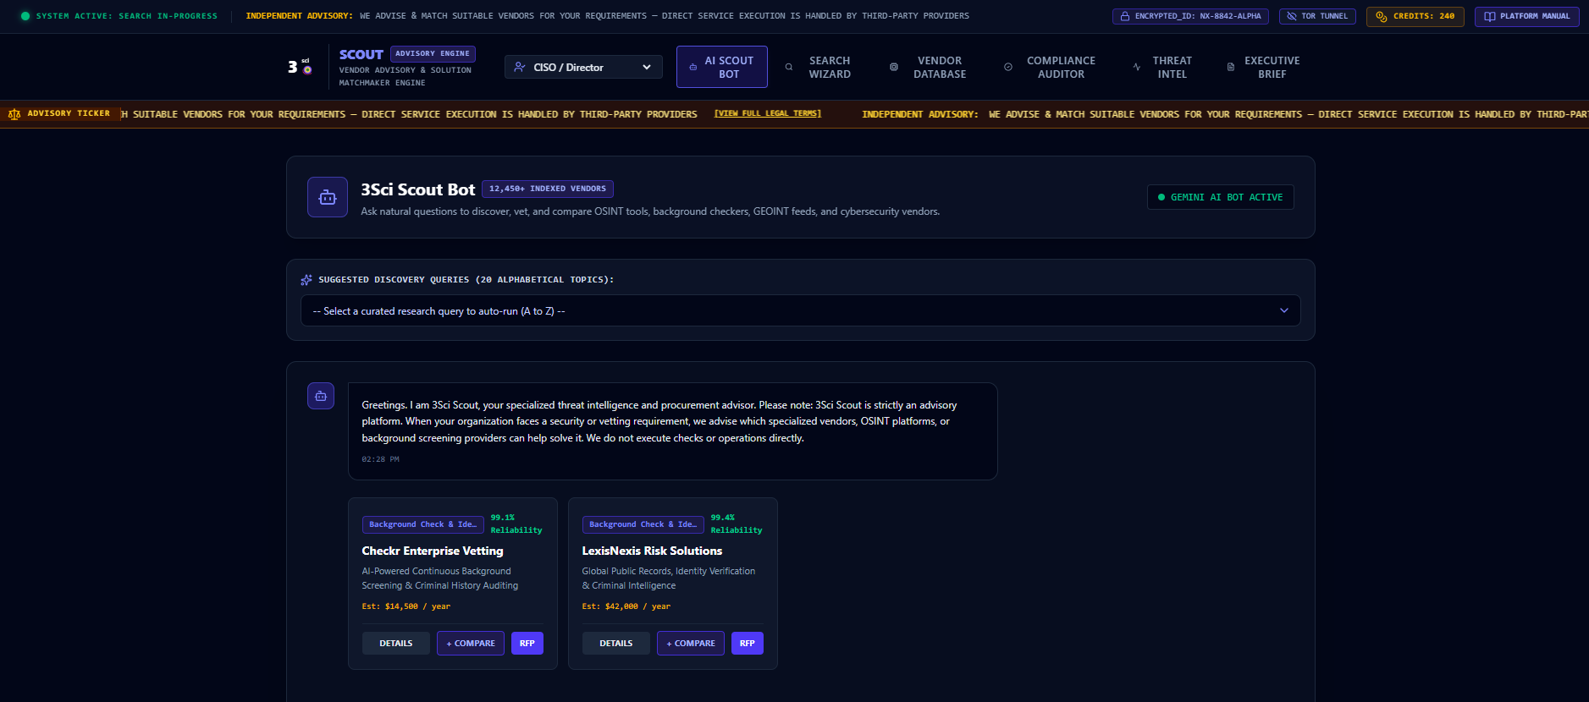Click the chevron of curated query dropdown
The image size is (1589, 702).
1284,310
